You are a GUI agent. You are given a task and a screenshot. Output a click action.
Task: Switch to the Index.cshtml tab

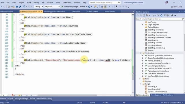click(110, 12)
